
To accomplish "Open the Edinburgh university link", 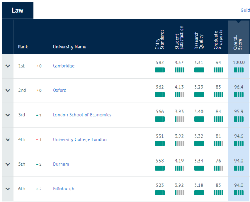I will click(x=63, y=189).
